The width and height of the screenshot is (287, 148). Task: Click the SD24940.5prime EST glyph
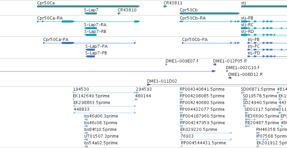pyautogui.click(x=245, y=106)
